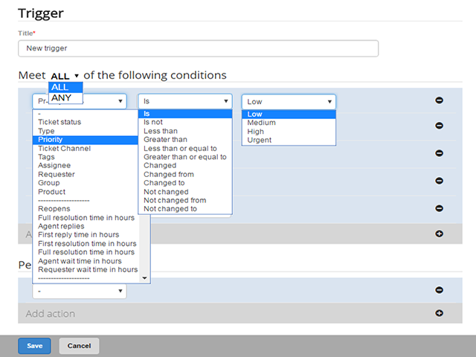This screenshot has width=476, height=357.
Task: Remove the first condition row with minus icon
Action: (439, 100)
